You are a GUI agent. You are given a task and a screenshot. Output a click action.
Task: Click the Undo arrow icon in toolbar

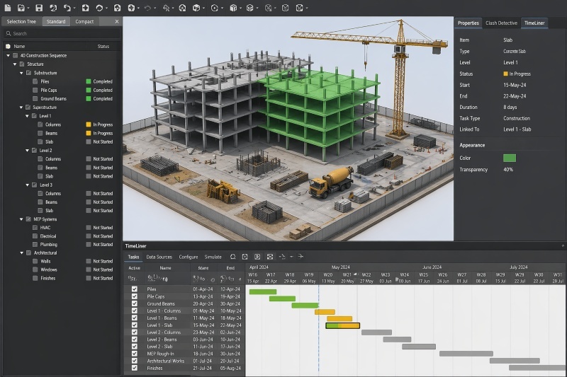[x=67, y=8]
